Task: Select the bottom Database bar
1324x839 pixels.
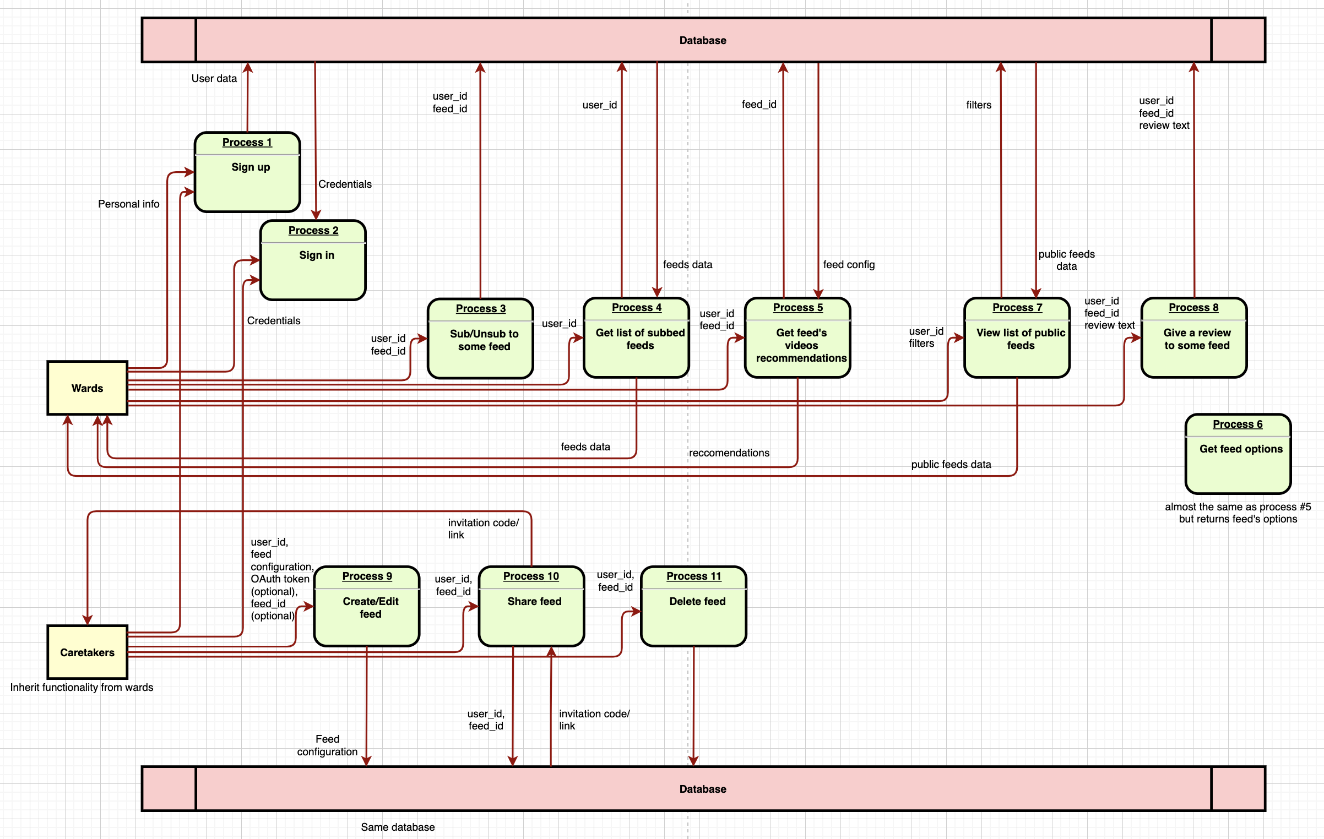Action: (702, 788)
